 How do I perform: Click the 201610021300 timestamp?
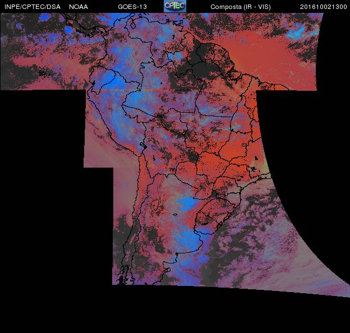(324, 7)
